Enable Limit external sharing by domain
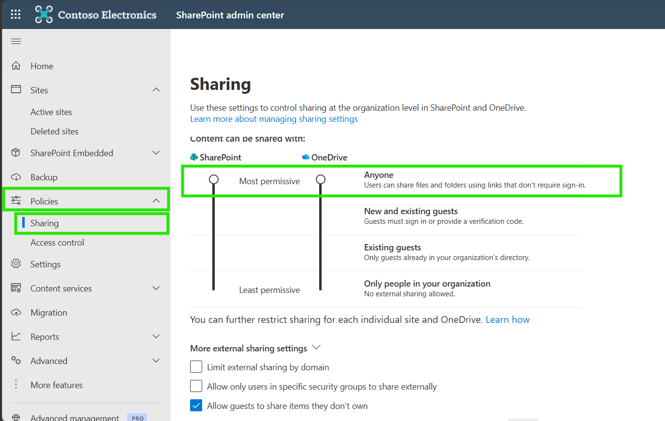Screen dimensions: 665x421 196,367
